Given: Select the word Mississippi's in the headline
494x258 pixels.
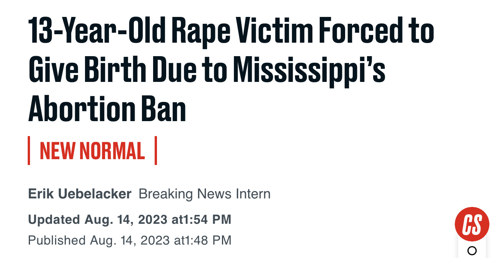Looking at the screenshot, I should pos(310,70).
